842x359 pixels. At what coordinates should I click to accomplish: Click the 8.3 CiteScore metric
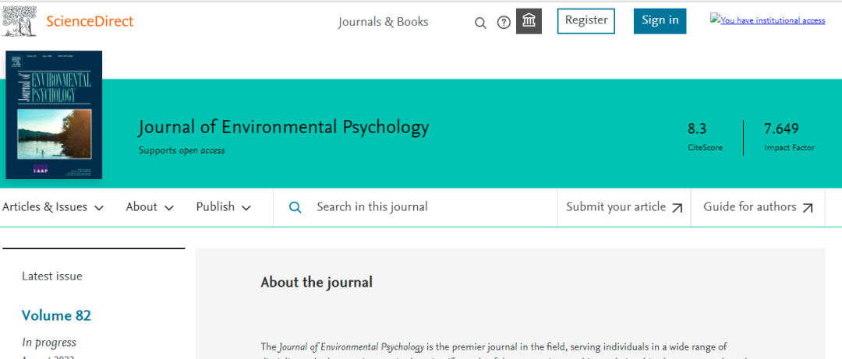click(x=697, y=129)
